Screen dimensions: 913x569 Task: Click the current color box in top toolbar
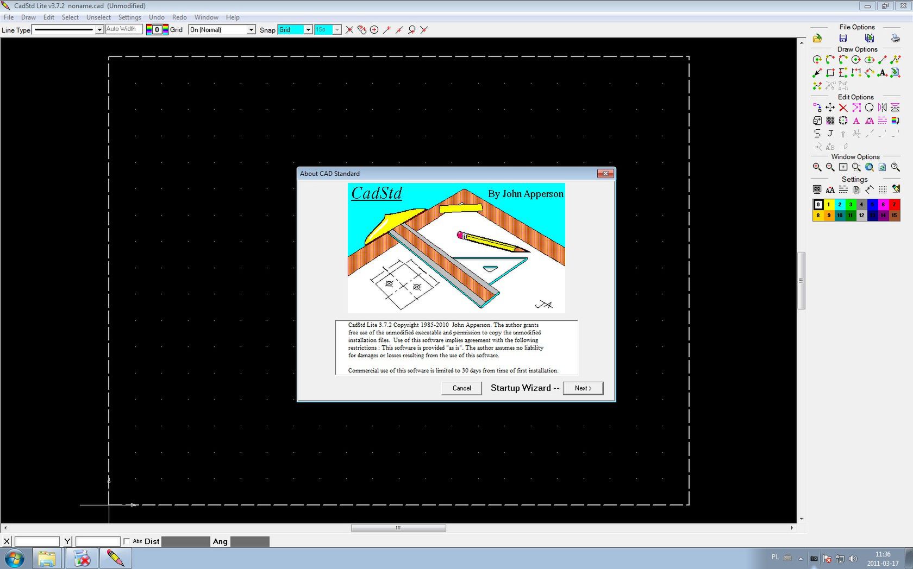157,30
